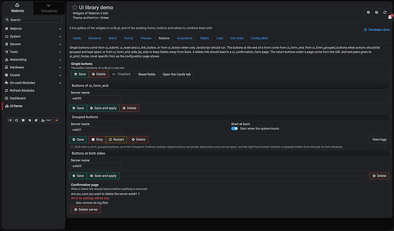Image resolution: width=394 pixels, height=231 pixels.
Task: Open the Config editor tab
Action: 260,38
